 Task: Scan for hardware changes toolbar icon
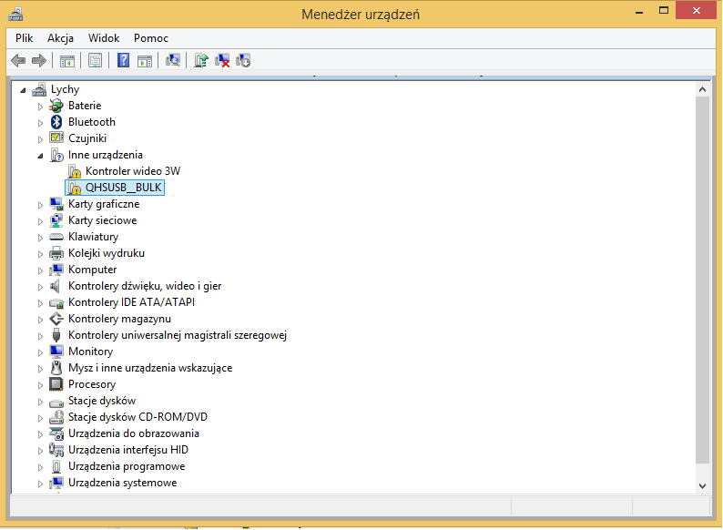pos(173,61)
